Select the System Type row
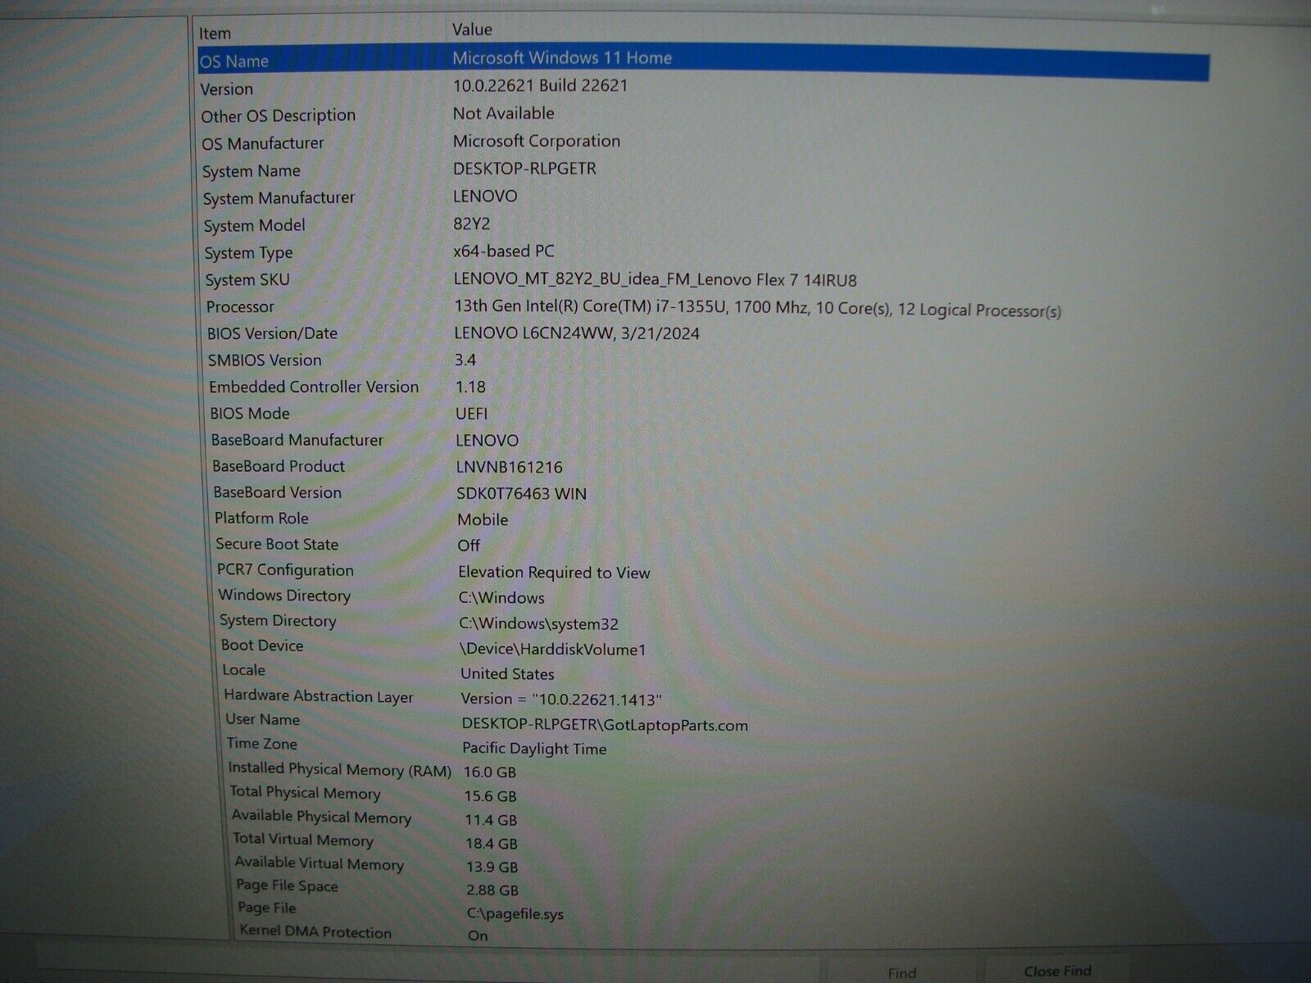Viewport: 1311px width, 983px height. tap(248, 253)
